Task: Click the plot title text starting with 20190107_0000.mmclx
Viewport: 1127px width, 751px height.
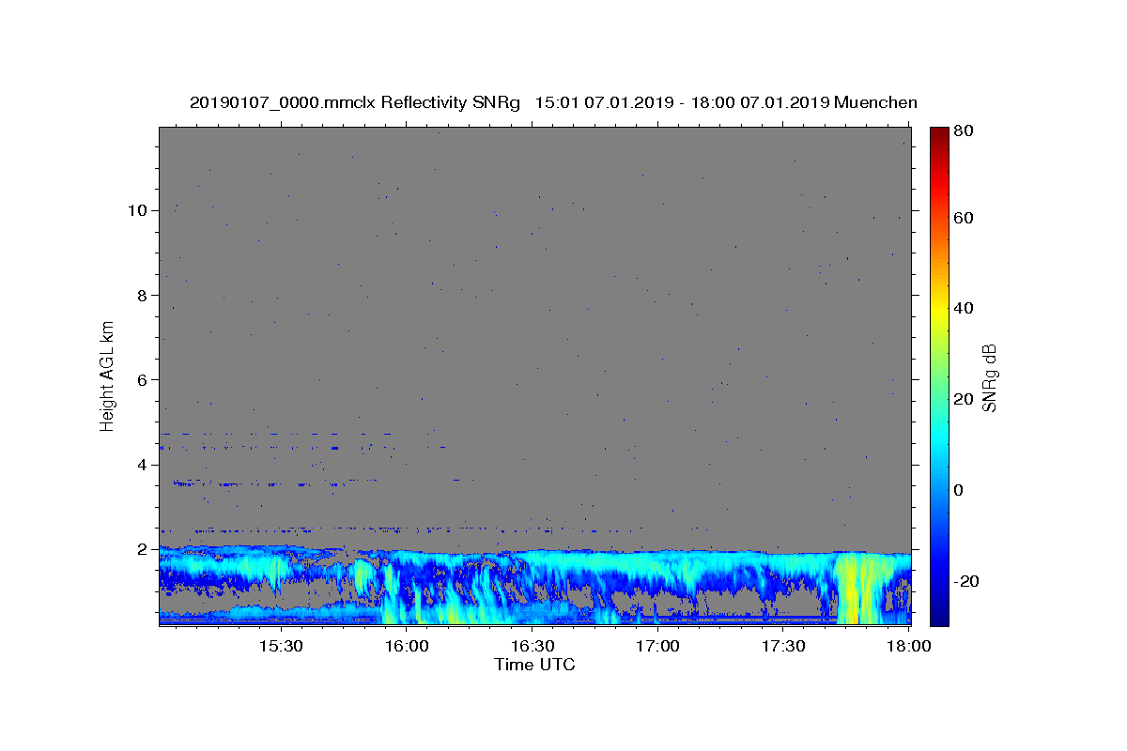Action: [x=553, y=102]
